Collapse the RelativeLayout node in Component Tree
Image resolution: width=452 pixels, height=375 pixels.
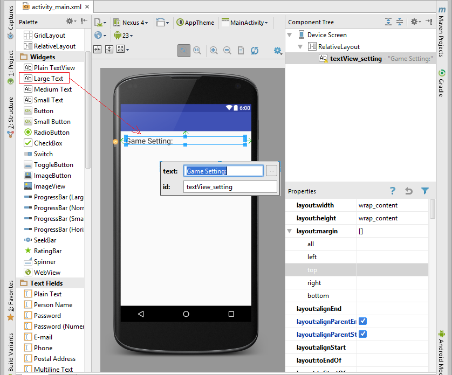click(x=300, y=46)
